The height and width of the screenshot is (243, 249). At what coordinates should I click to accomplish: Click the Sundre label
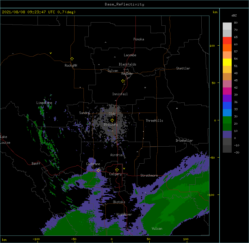pyautogui.click(x=84, y=113)
